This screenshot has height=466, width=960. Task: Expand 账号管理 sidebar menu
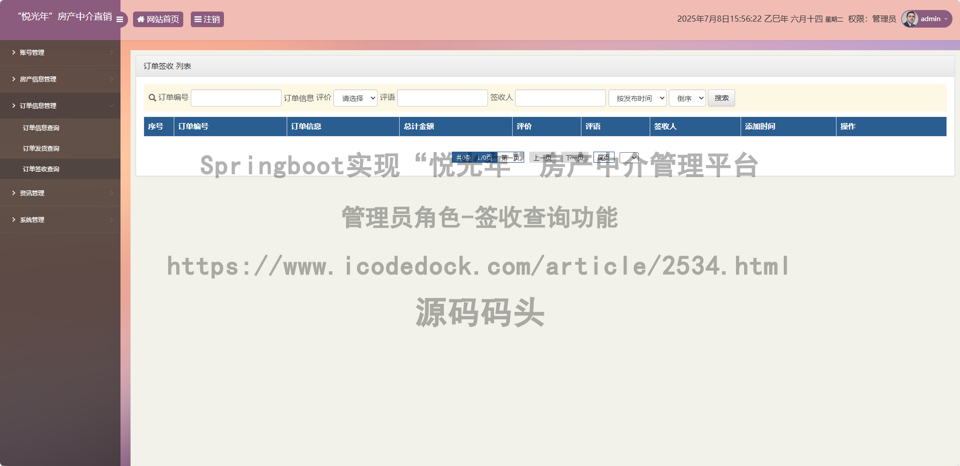pyautogui.click(x=60, y=52)
